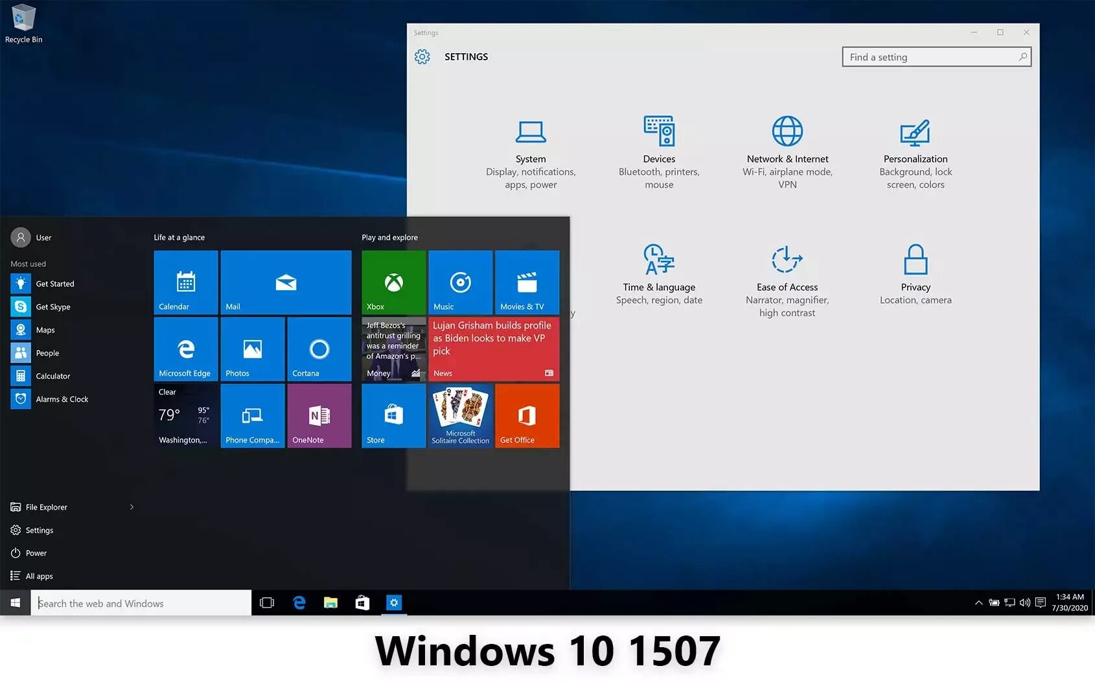Open File Explorer from the taskbar
The image size is (1095, 688).
[x=330, y=603]
